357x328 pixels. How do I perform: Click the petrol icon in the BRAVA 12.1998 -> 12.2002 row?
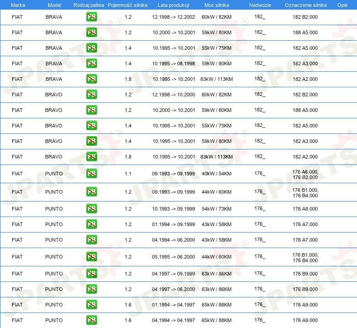pos(91,17)
